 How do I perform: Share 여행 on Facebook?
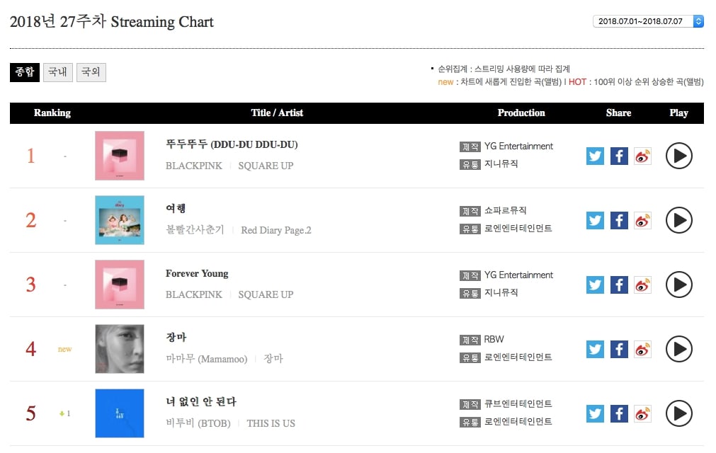619,220
